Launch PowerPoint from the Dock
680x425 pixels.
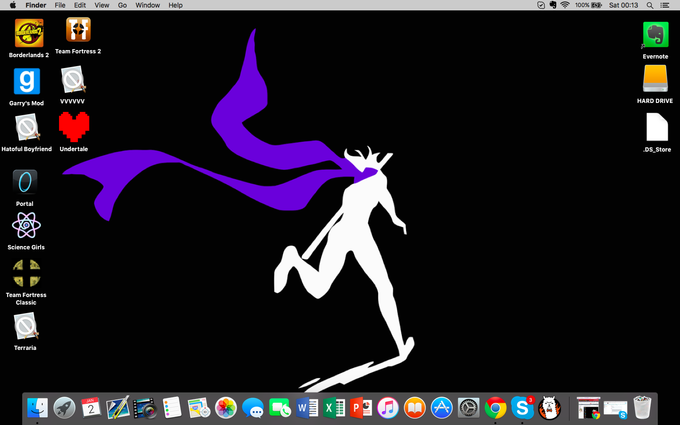point(361,408)
